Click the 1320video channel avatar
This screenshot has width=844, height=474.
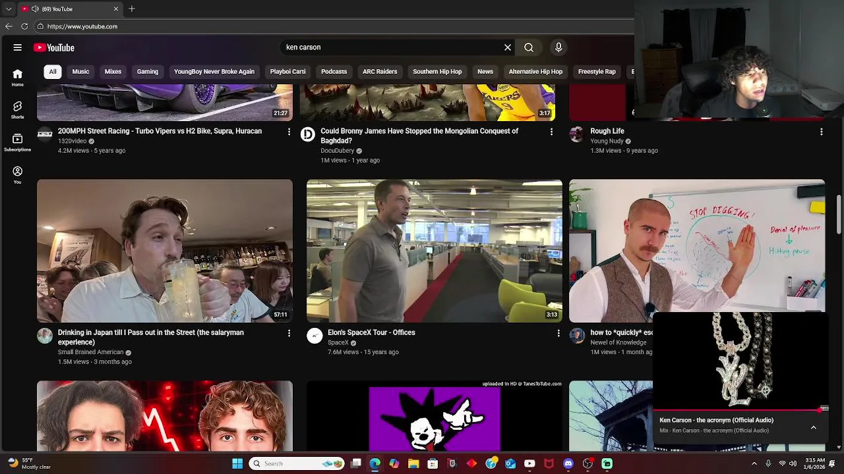45,134
